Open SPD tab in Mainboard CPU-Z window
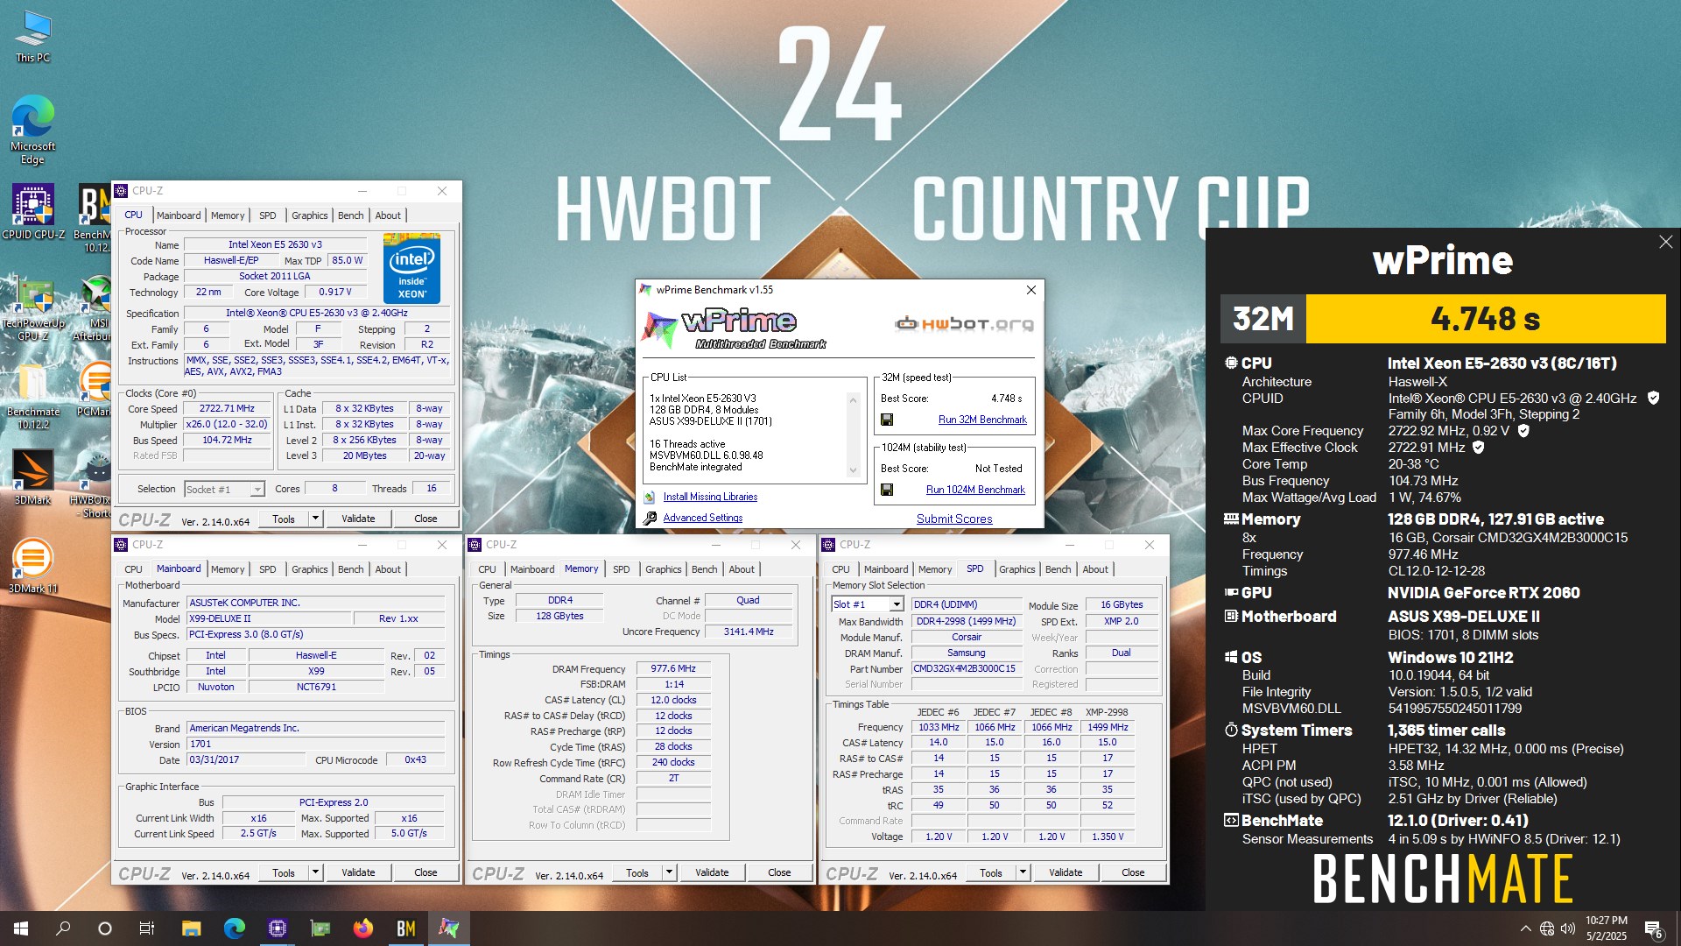 [x=268, y=569]
